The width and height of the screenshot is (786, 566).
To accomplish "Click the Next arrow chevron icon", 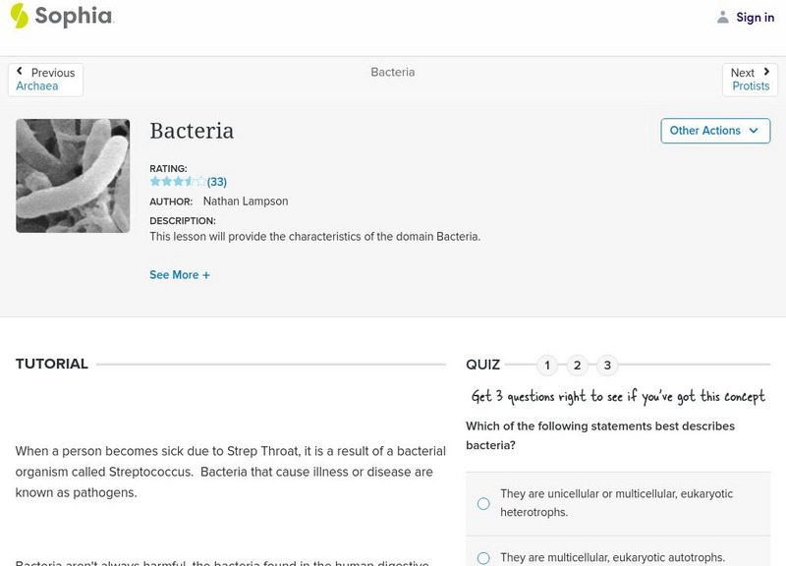I will pos(766,70).
